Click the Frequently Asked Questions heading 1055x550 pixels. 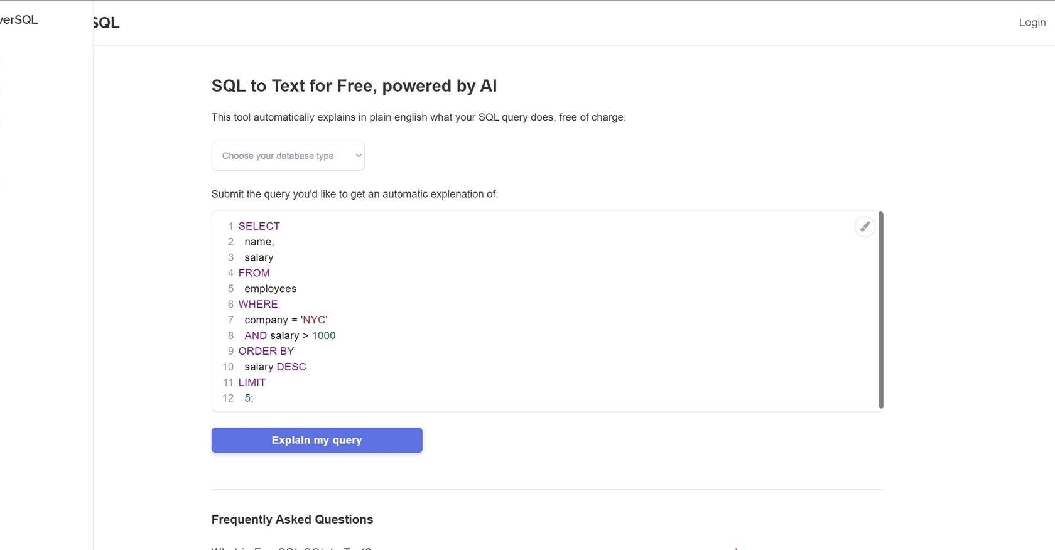(292, 519)
